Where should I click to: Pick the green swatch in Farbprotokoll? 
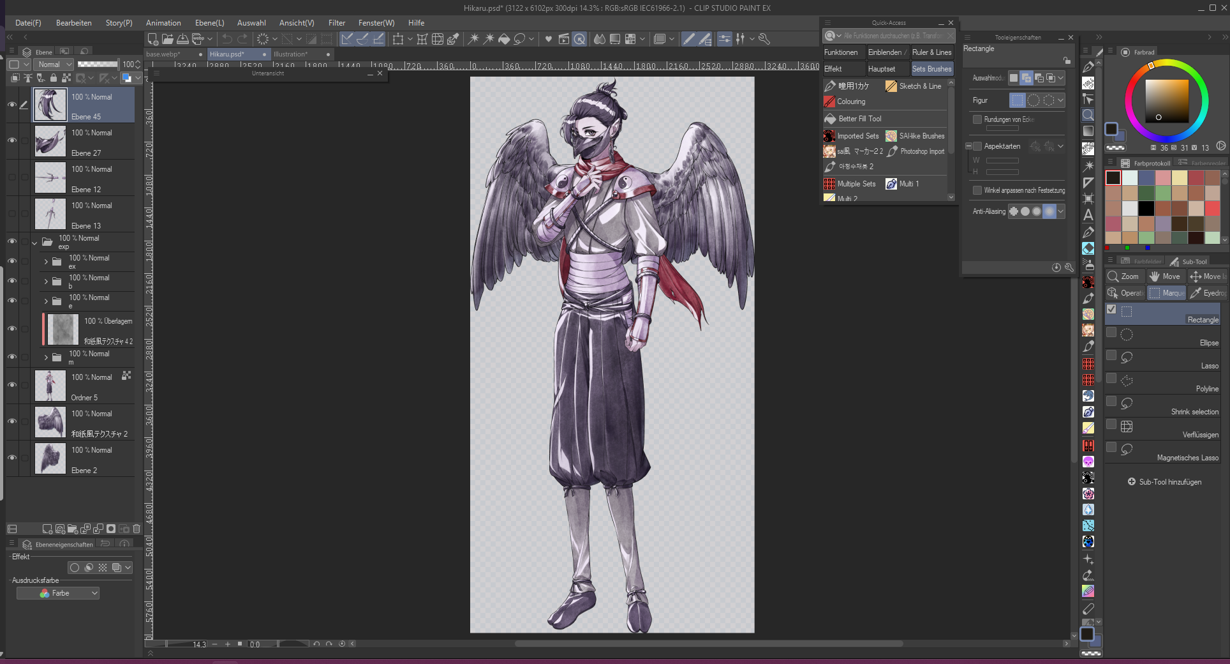[1163, 193]
